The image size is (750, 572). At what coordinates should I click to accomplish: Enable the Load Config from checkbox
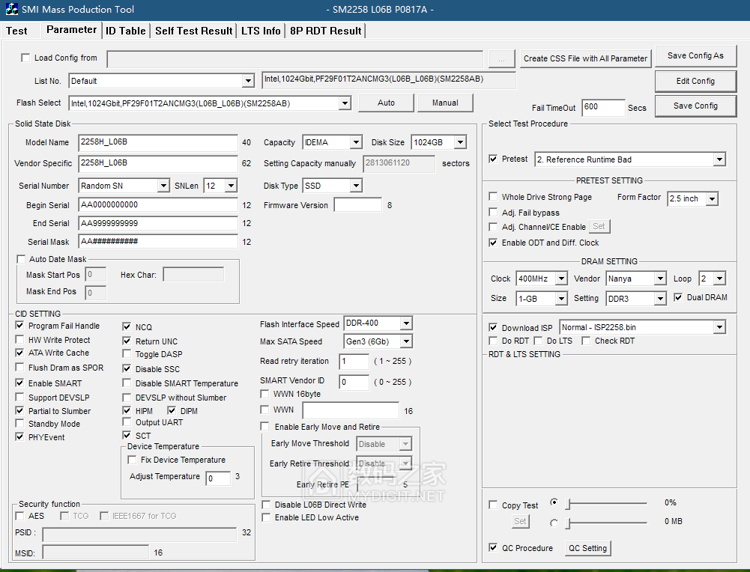pos(25,58)
